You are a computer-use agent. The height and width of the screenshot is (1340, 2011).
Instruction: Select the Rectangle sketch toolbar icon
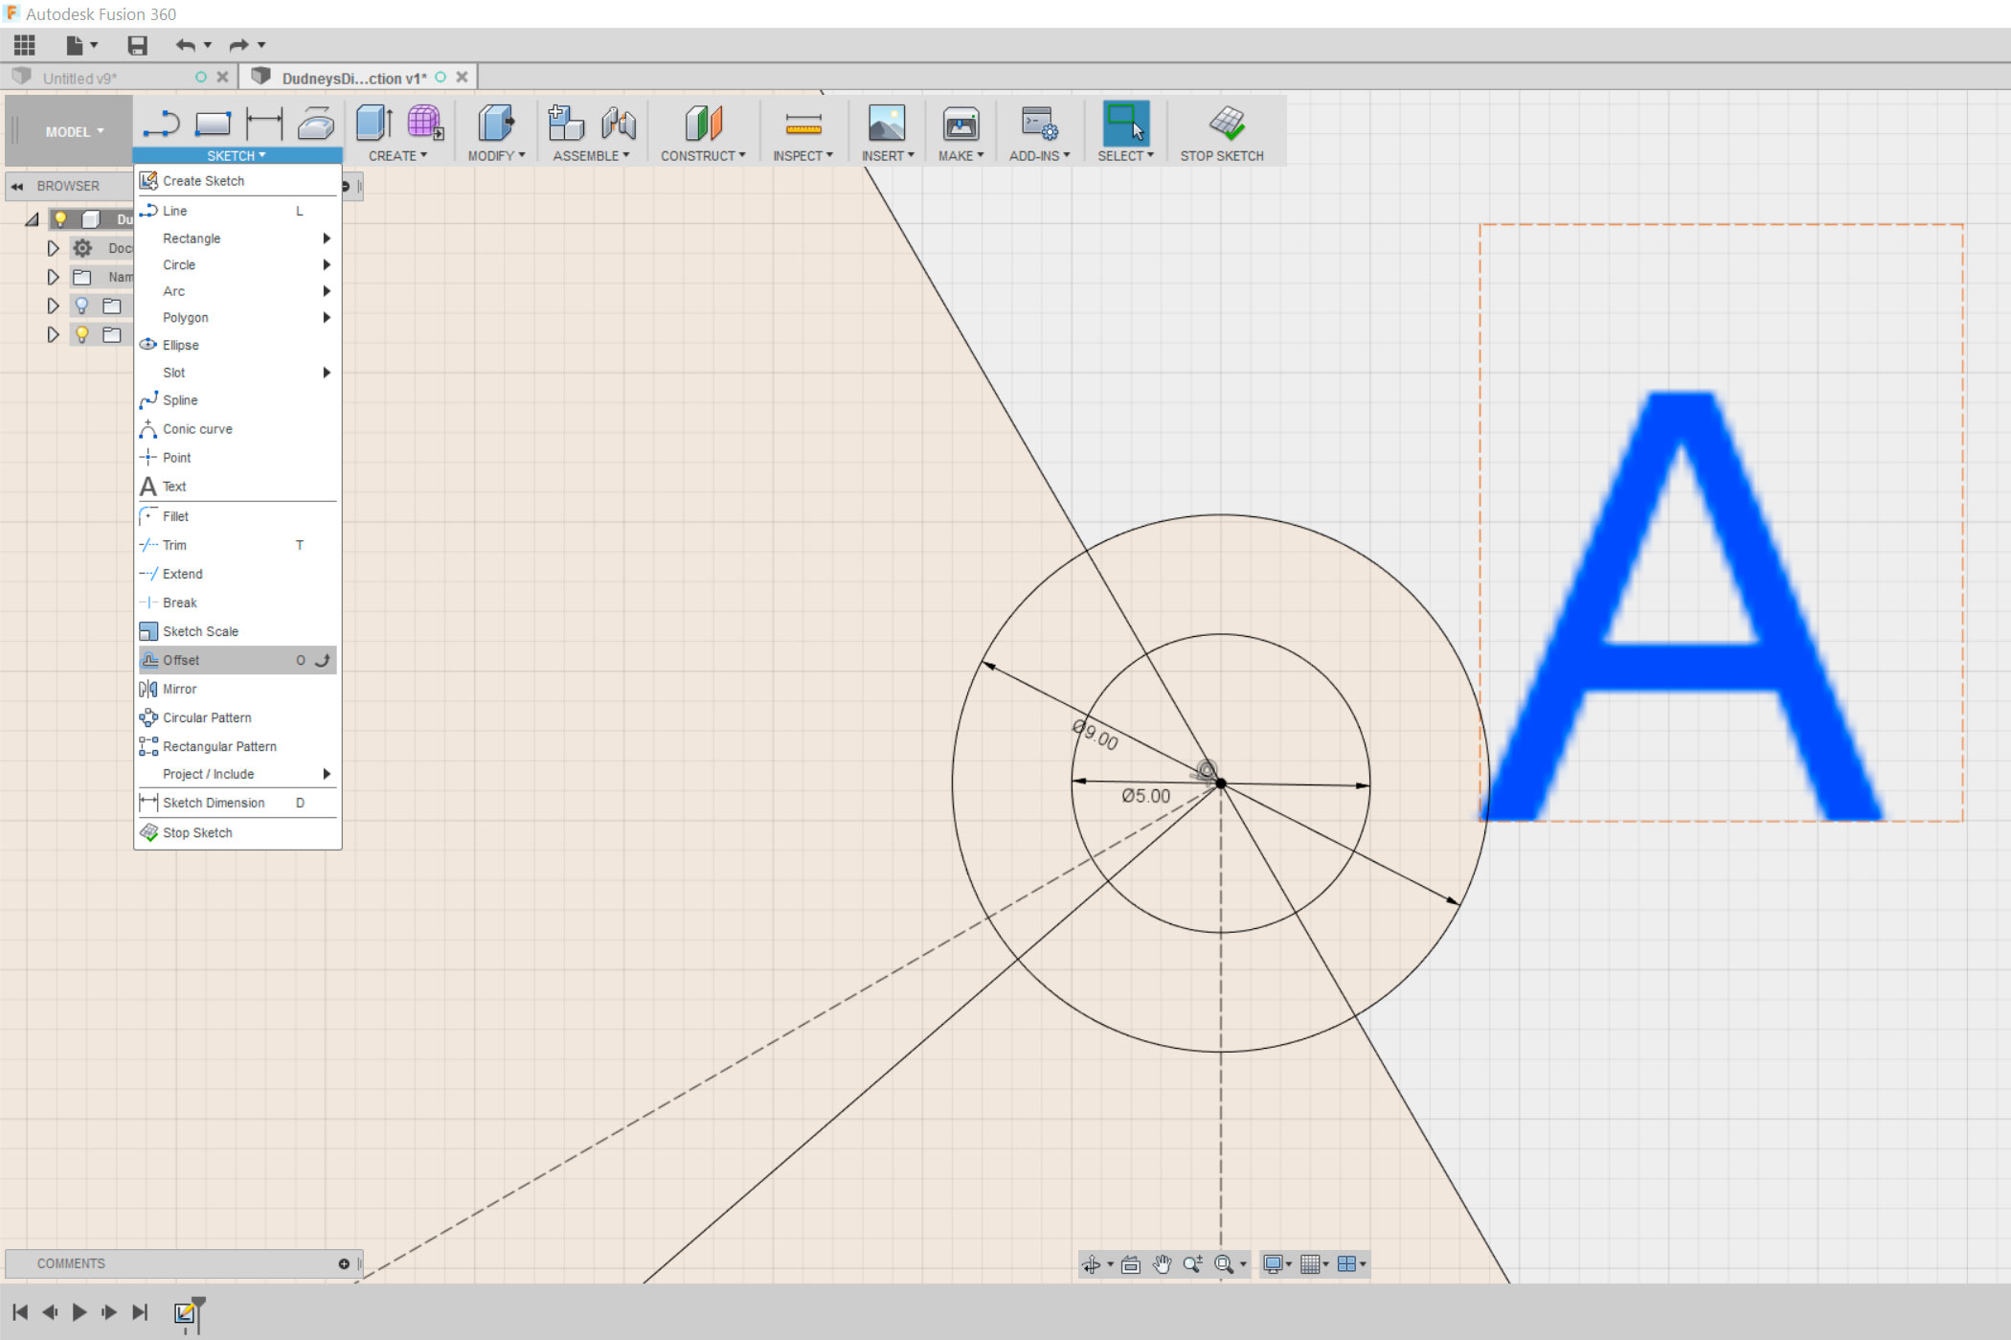pos(213,124)
